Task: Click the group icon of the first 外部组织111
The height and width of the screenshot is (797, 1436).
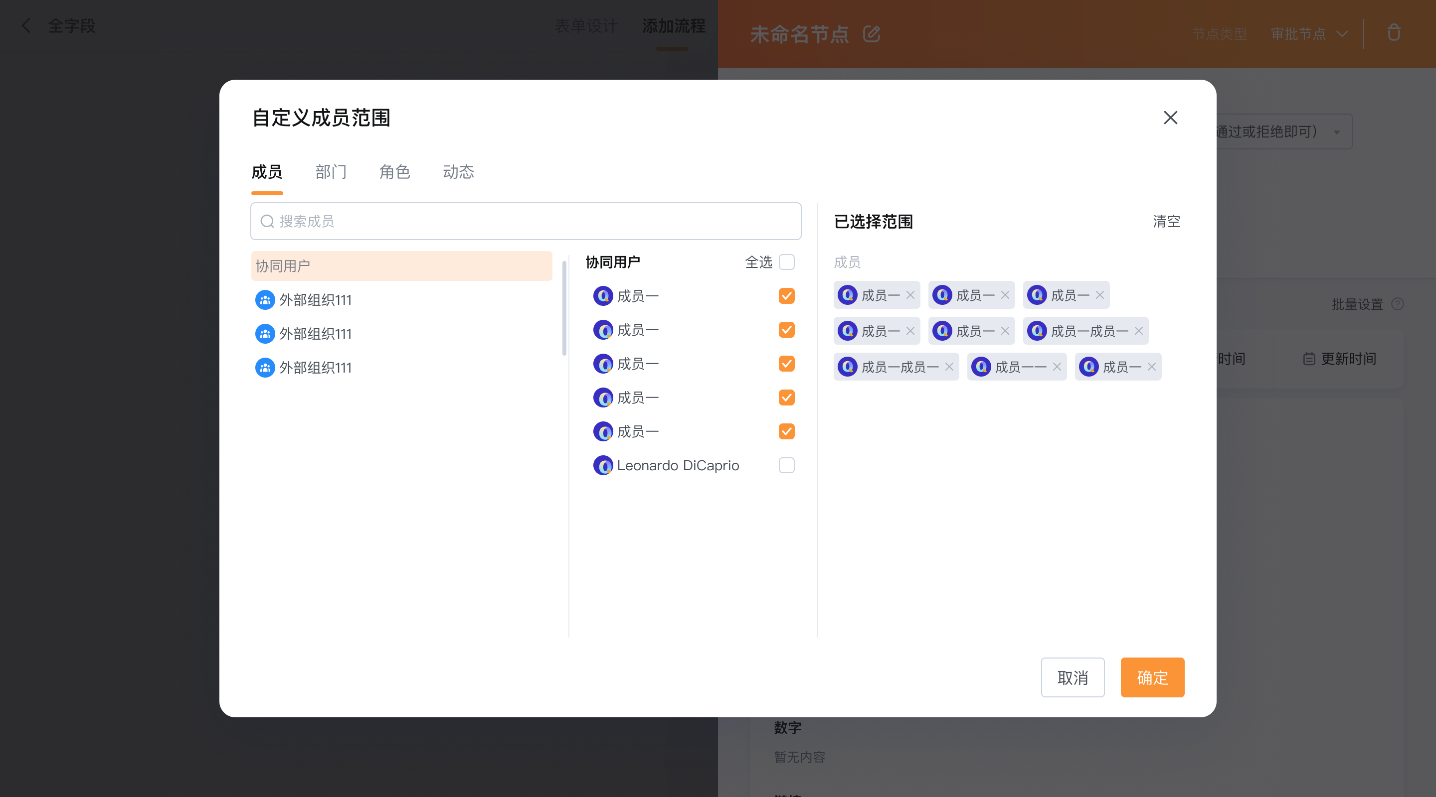Action: coord(265,300)
